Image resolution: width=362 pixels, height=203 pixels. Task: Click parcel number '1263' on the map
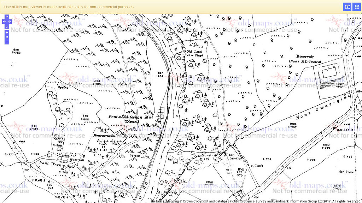click(209, 182)
